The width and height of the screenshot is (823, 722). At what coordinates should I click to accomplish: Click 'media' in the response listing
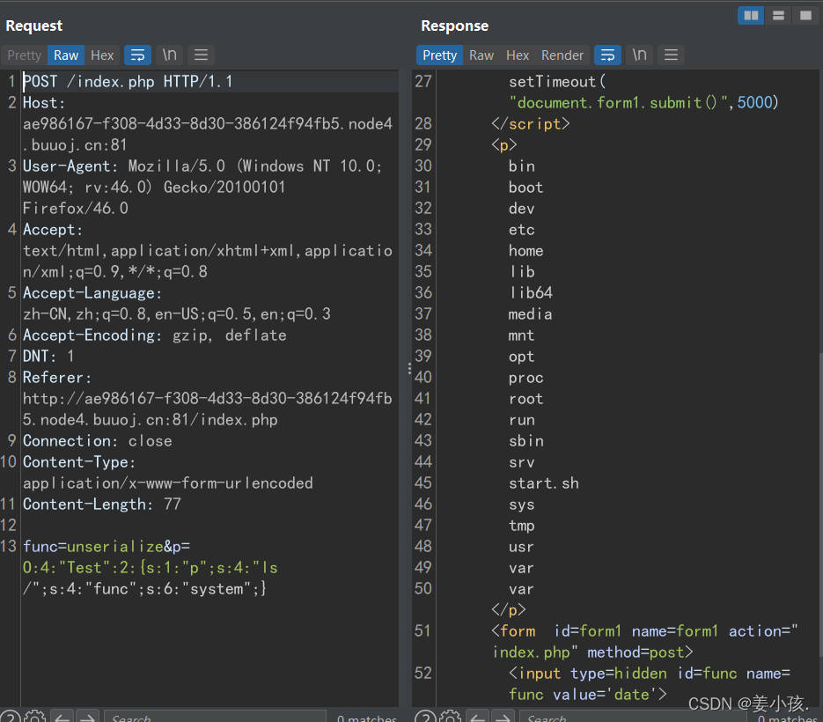click(x=530, y=314)
